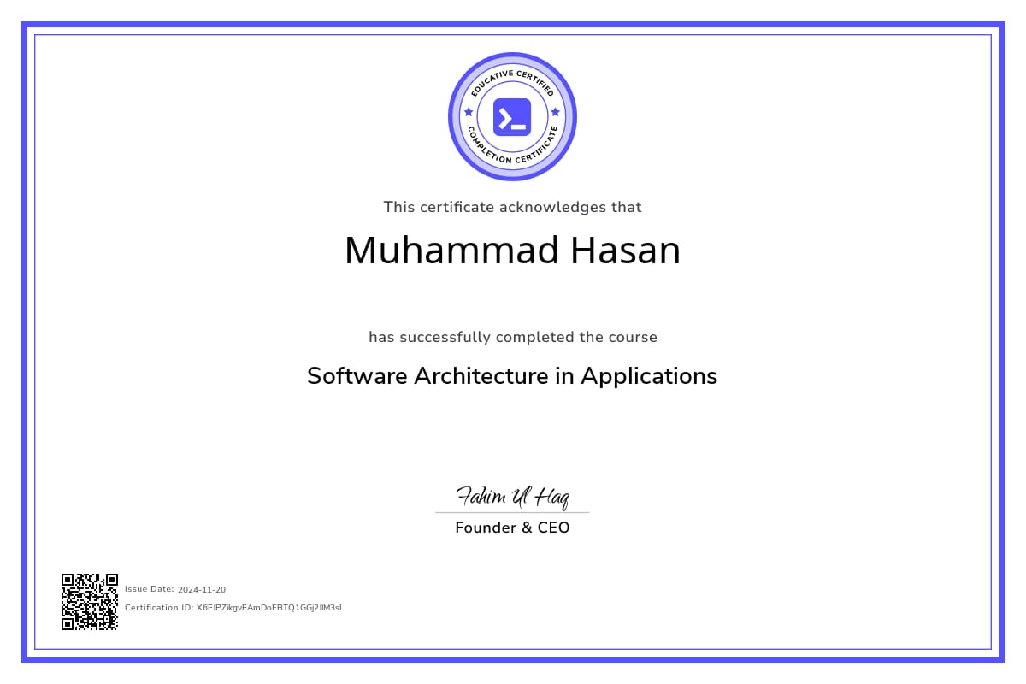Screen dimensions: 1026x684
Task: Click the Issue Date label
Action: tap(150, 589)
